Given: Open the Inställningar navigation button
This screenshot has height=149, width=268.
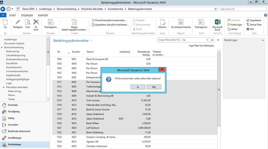Looking at the screenshot, I should (25, 138).
